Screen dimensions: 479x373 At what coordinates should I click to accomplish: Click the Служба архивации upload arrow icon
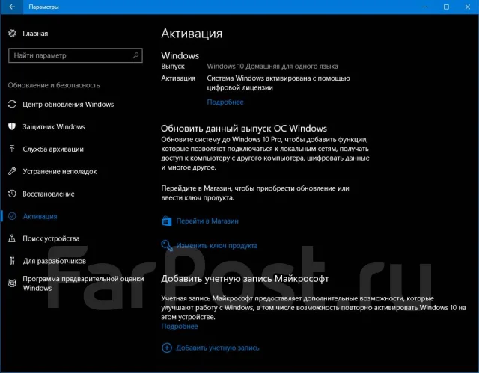pos(12,149)
